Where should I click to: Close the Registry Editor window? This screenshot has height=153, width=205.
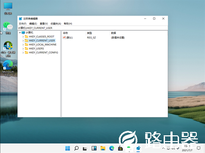click(x=163, y=19)
